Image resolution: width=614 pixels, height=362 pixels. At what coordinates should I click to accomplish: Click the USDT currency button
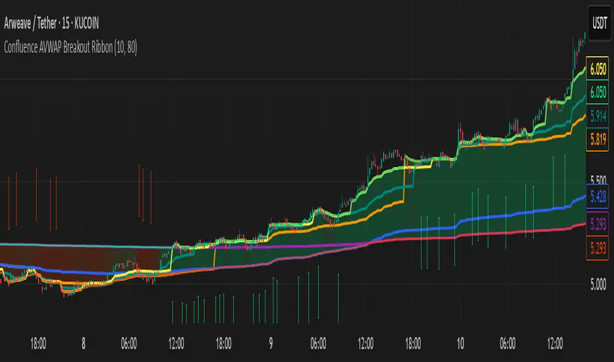(x=599, y=23)
